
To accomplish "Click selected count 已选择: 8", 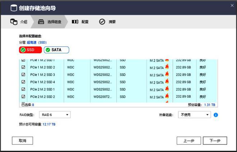I will coord(28,105).
